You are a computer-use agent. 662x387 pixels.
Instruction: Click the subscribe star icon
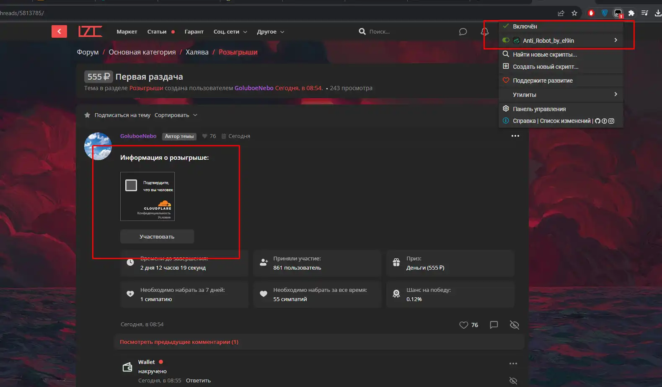click(x=87, y=115)
